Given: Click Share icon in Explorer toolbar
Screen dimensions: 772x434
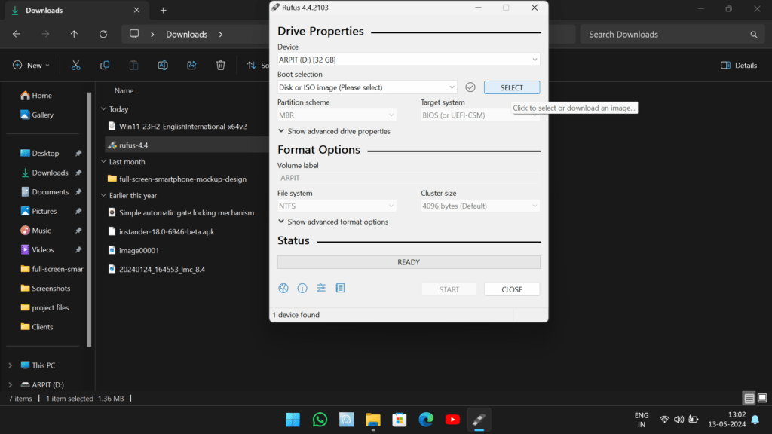Looking at the screenshot, I should click(191, 65).
